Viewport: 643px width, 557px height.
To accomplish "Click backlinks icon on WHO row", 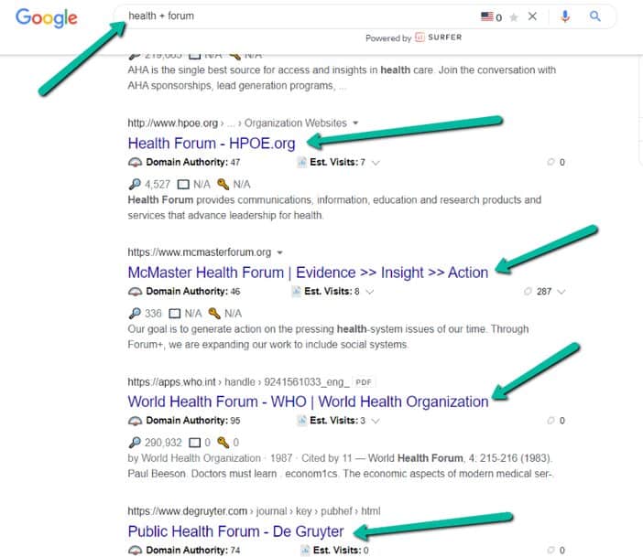I will click(550, 421).
